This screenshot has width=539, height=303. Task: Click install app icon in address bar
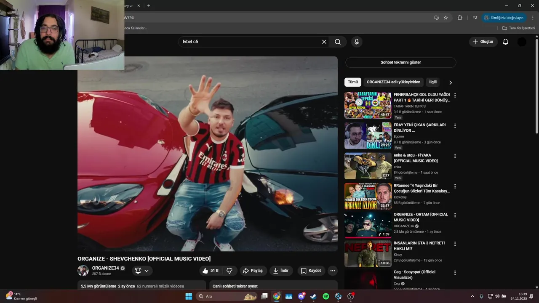pyautogui.click(x=437, y=18)
